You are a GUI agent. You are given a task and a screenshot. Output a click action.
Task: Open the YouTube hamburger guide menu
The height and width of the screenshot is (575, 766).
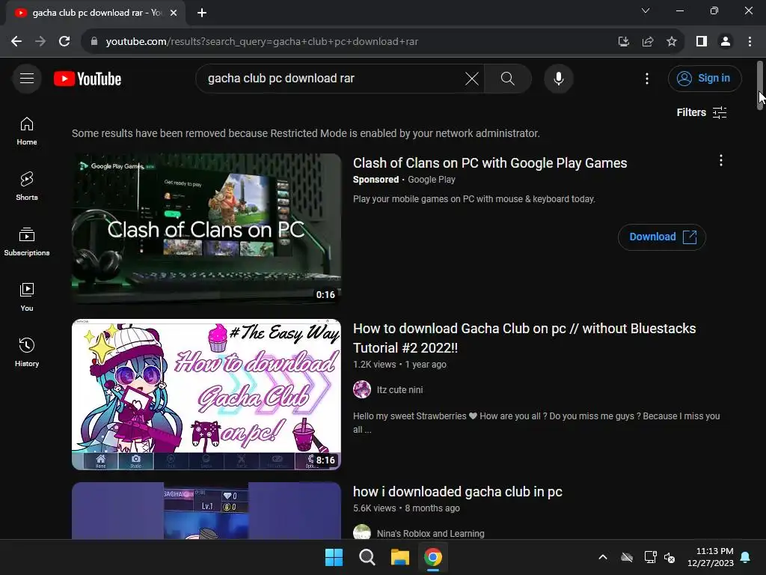pos(27,78)
